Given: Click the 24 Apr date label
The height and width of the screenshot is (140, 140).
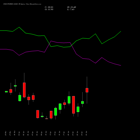Looking at the screenshot, I should coord(86,134).
